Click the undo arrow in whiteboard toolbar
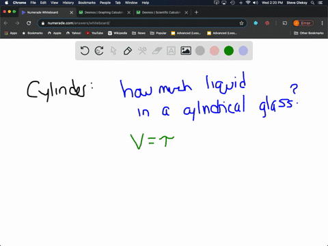The height and width of the screenshot is (246, 328). pyautogui.click(x=85, y=51)
